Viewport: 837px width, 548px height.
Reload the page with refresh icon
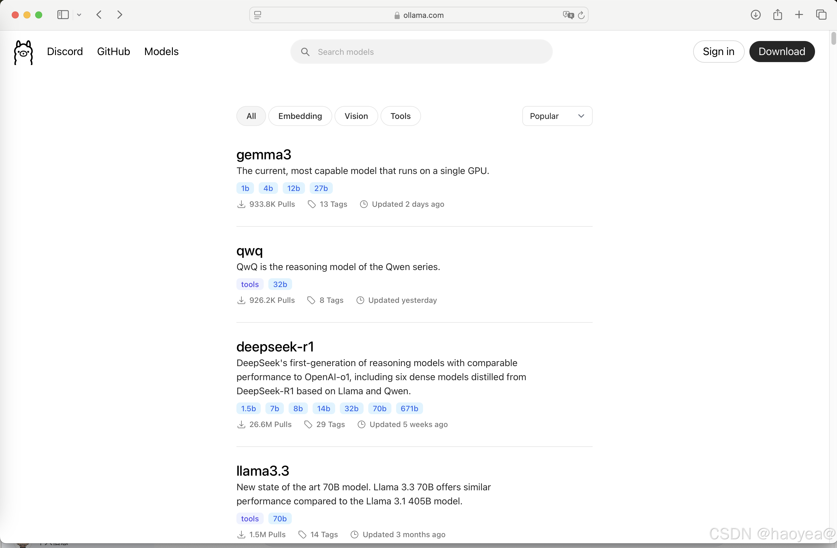[x=581, y=15]
